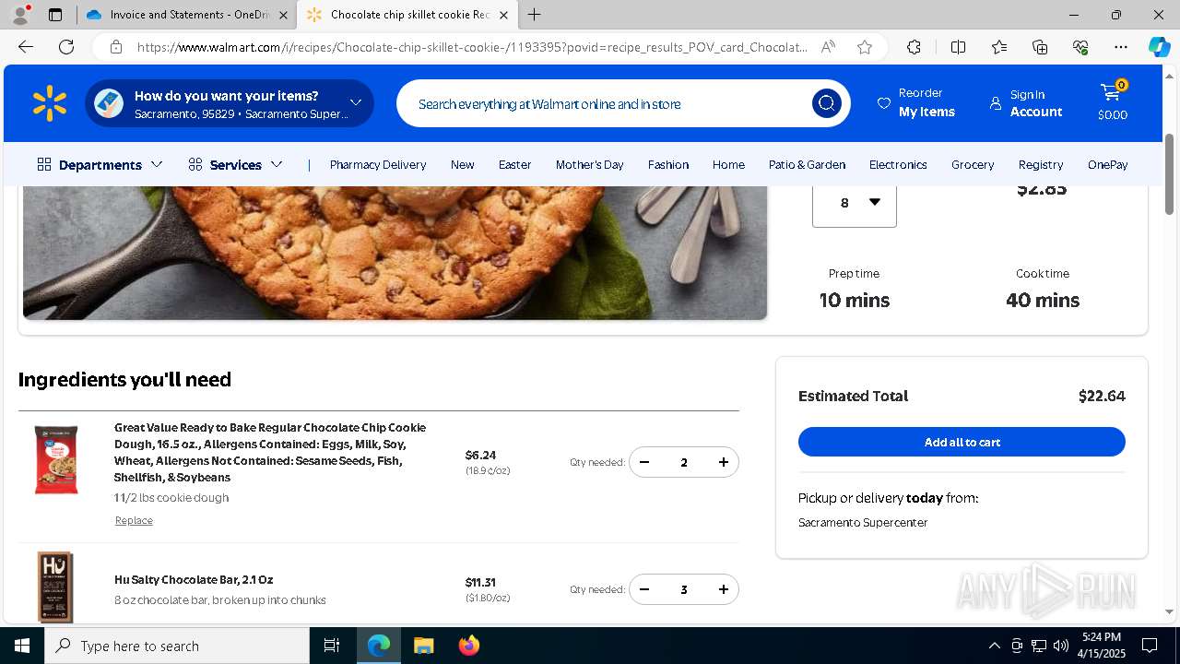
Task: Open the volume control in tray
Action: click(1060, 646)
